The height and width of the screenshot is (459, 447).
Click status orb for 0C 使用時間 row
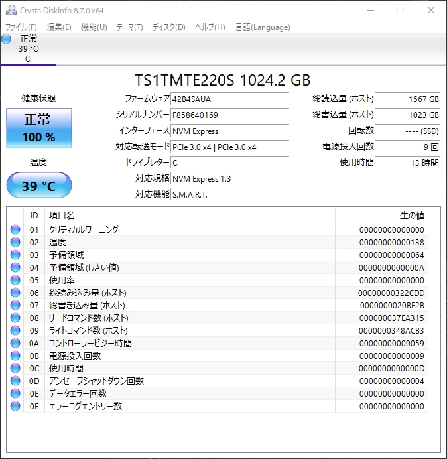point(15,368)
